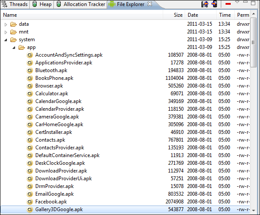
Task: Switch to the Heap tab
Action: [x=42, y=4]
